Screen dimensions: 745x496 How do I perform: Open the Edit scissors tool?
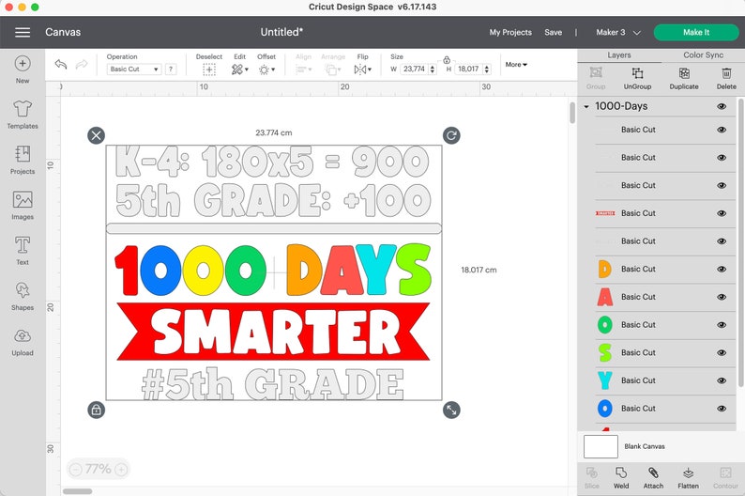[239, 70]
